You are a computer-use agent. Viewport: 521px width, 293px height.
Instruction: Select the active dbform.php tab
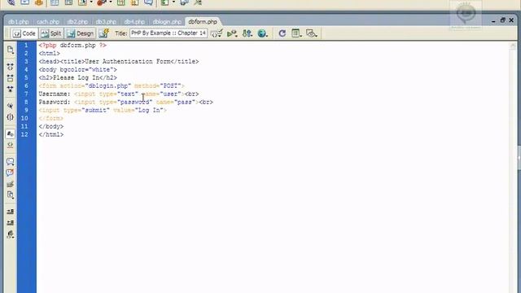[203, 22]
